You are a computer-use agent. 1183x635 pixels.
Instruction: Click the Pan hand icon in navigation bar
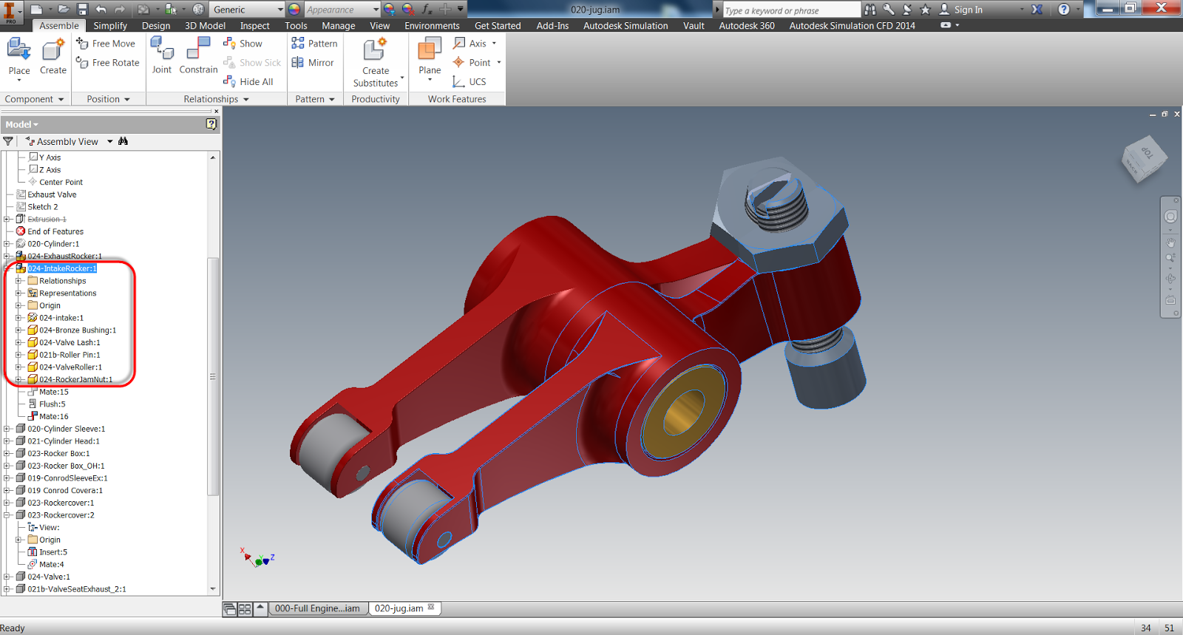[x=1170, y=242]
